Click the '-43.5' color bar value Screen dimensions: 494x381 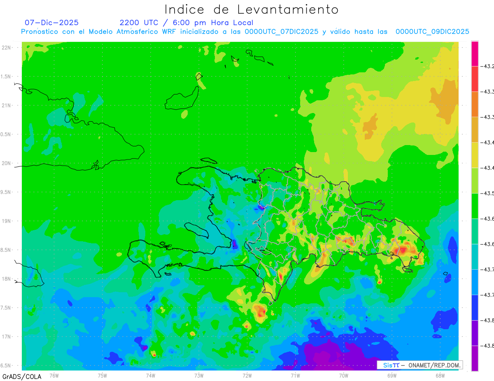point(488,193)
